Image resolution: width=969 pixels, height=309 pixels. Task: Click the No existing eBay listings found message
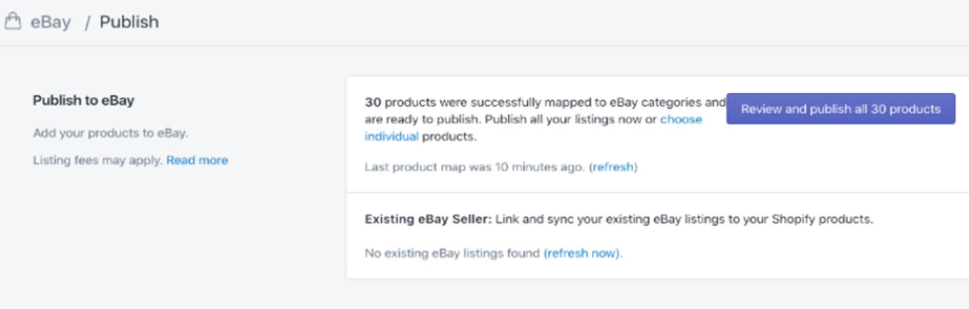tap(452, 253)
